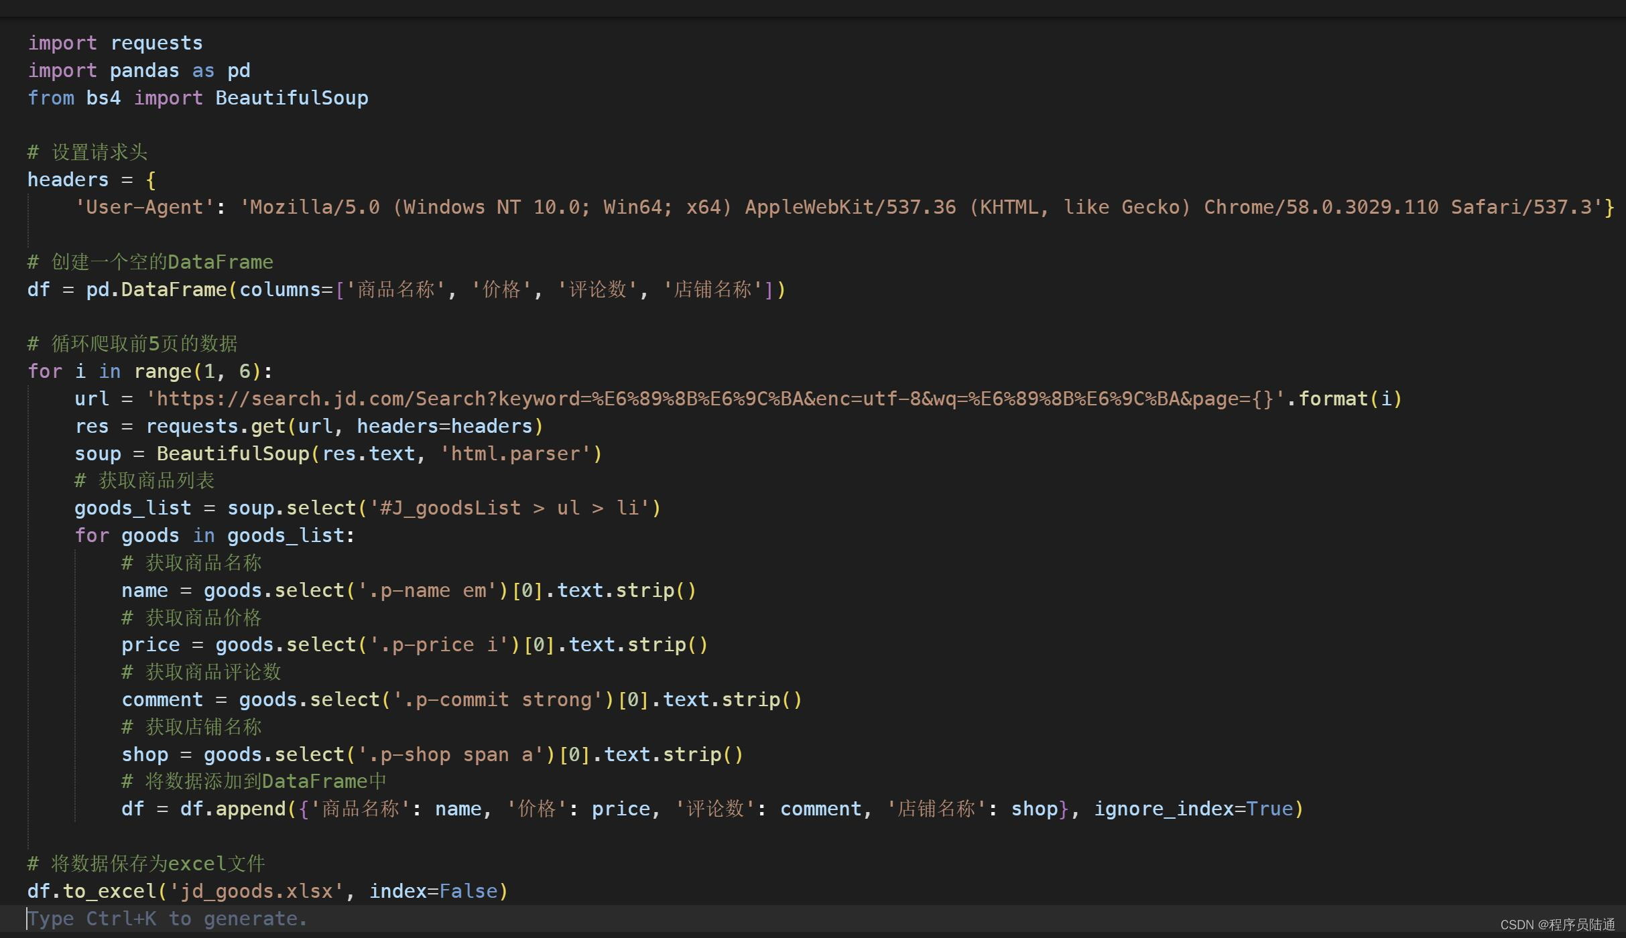Viewport: 1626px width, 938px height.
Task: Click the 'jd_goods.xlsx' filename string
Action: (257, 891)
